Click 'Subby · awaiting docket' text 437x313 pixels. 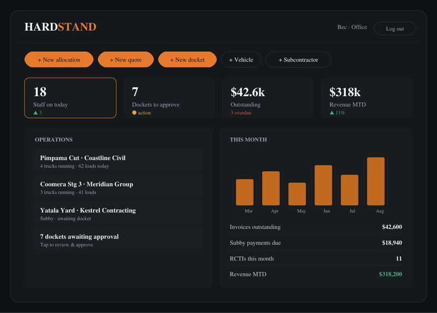point(65,218)
